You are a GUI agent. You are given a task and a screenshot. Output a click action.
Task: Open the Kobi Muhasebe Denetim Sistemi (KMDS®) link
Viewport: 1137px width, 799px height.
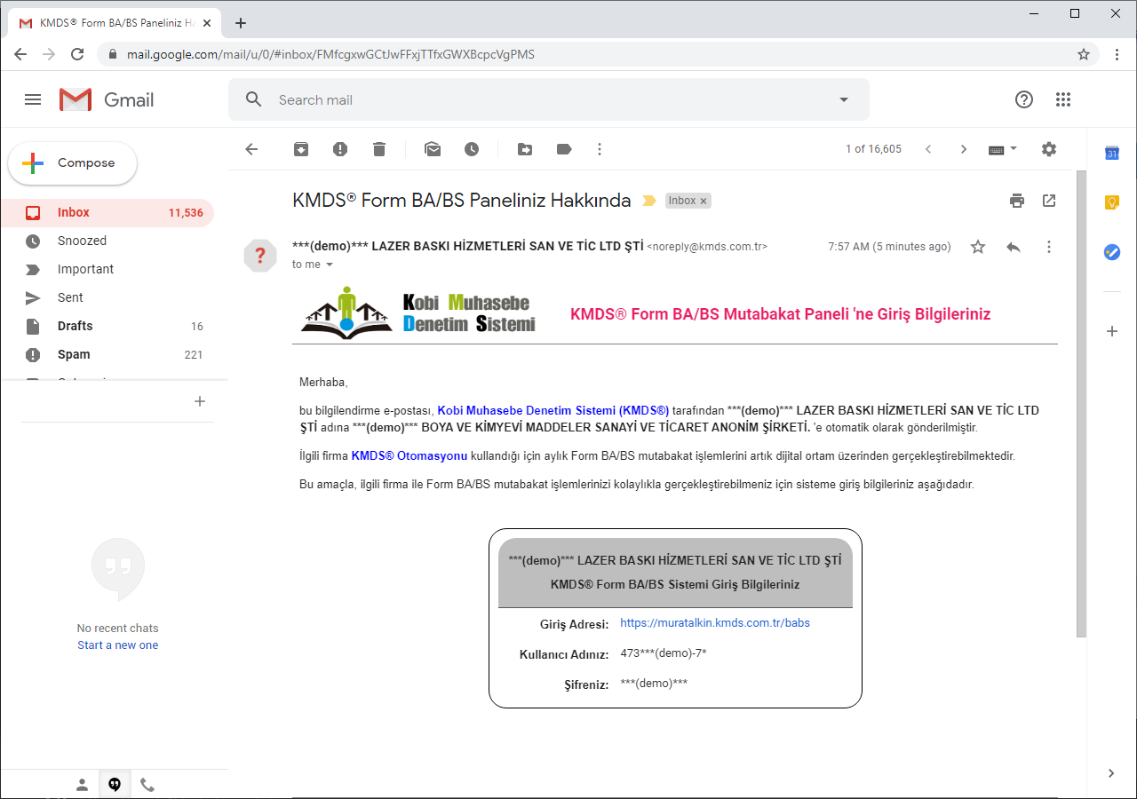click(553, 411)
